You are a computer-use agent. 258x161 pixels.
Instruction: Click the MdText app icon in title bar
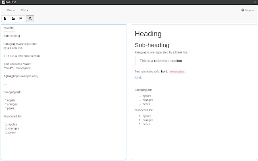pos(4,2)
